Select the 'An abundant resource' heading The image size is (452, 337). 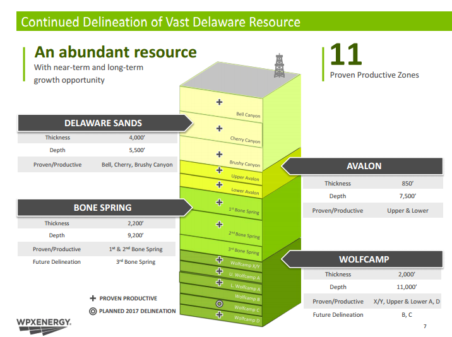pos(116,52)
